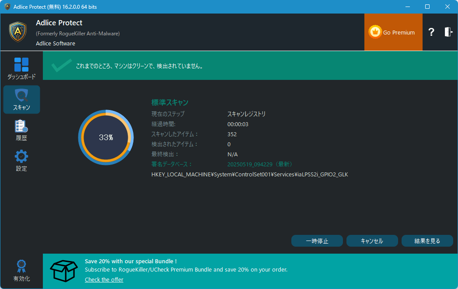This screenshot has height=289, width=458.
Task: Maximize the Adlice Protect window
Action: (x=427, y=7)
